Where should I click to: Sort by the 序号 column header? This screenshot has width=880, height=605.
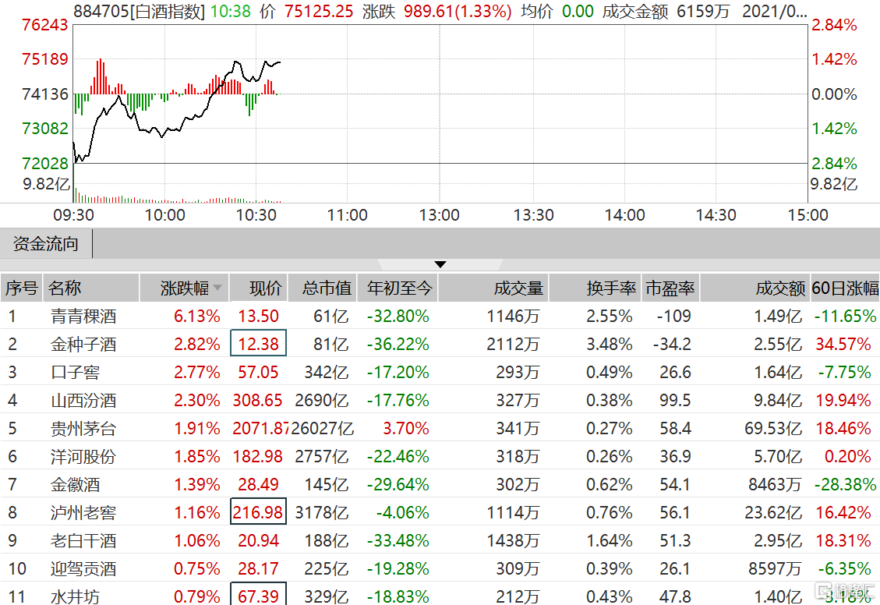21,288
